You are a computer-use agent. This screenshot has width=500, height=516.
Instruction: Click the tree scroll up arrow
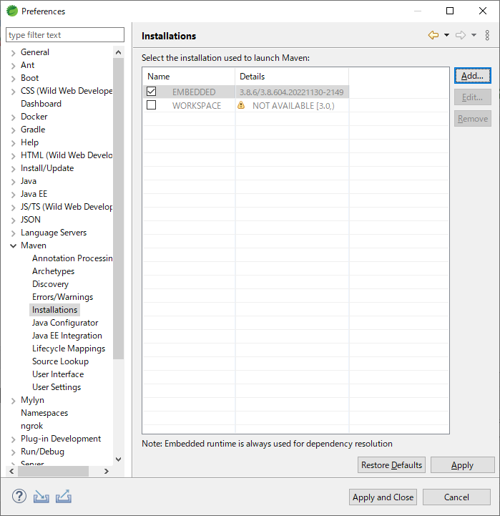[119, 52]
